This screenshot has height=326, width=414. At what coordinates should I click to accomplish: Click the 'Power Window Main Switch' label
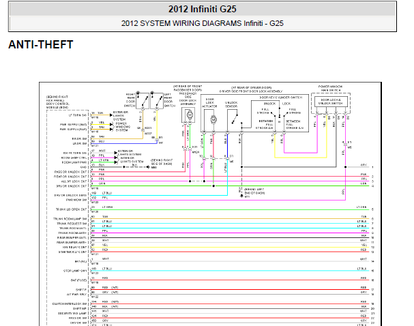click(331, 89)
